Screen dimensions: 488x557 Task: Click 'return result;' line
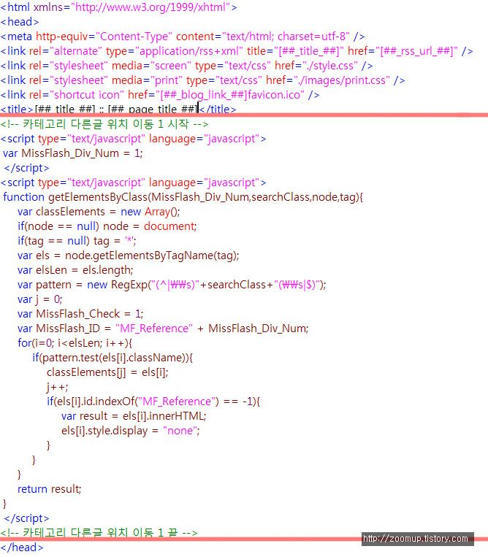coord(50,489)
